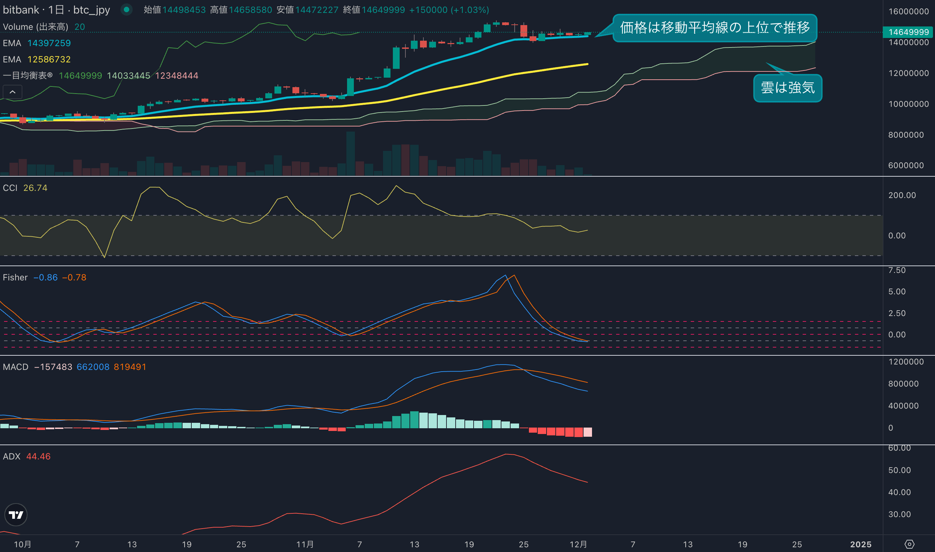Click the 価格は移動平均線の上位で推移 callout
The image size is (935, 552).
pyautogui.click(x=714, y=28)
